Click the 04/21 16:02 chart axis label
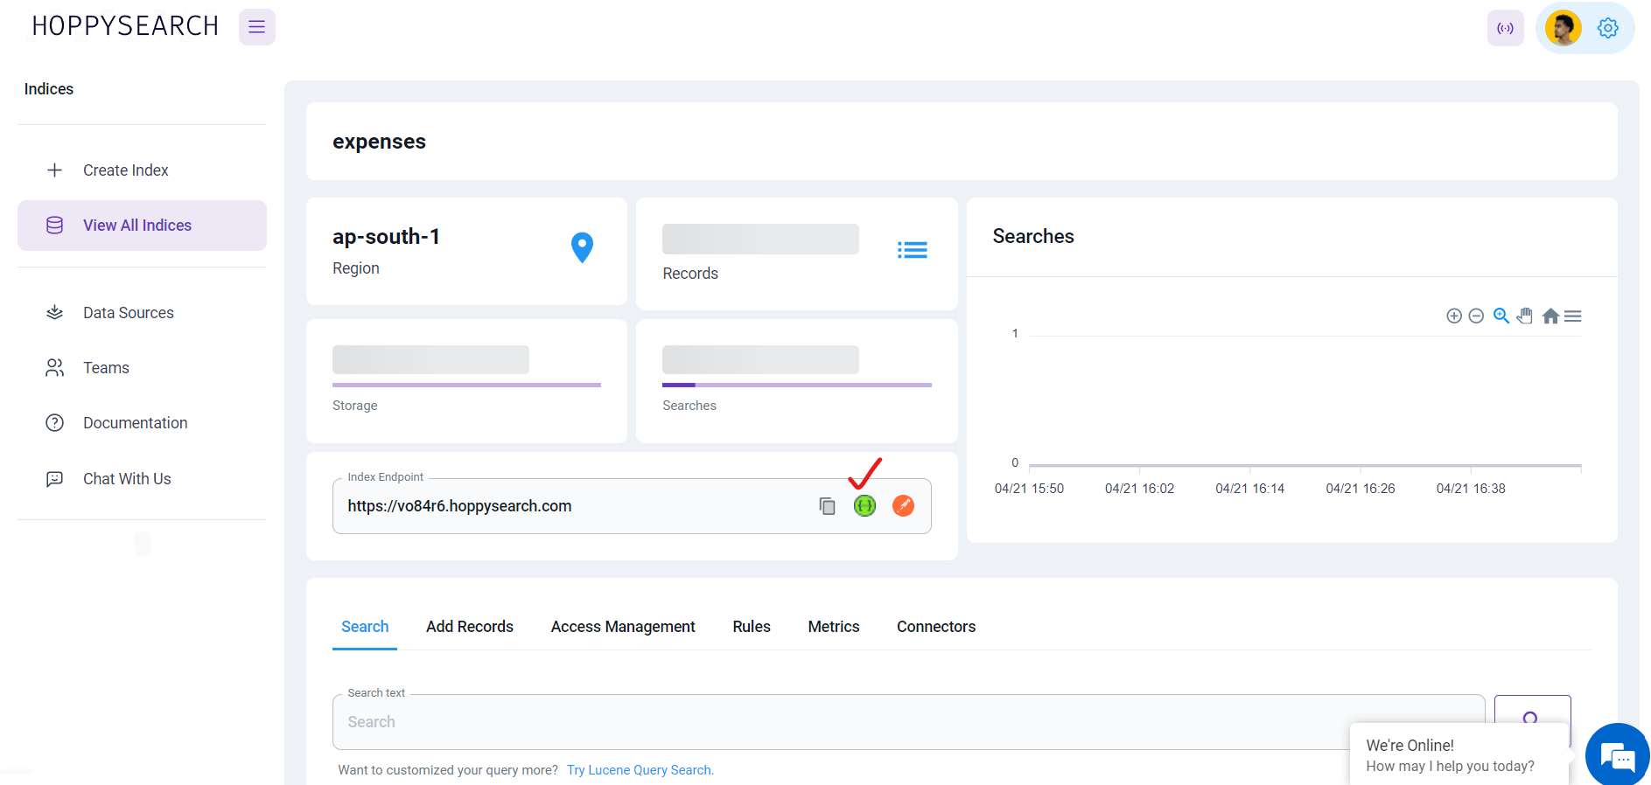Viewport: 1651px width, 785px height. point(1139,489)
